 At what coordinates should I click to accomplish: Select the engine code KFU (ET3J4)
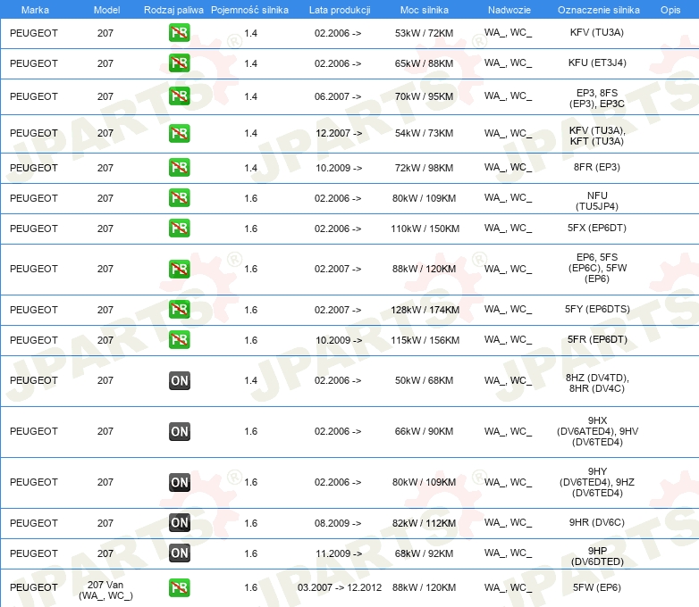tap(597, 62)
